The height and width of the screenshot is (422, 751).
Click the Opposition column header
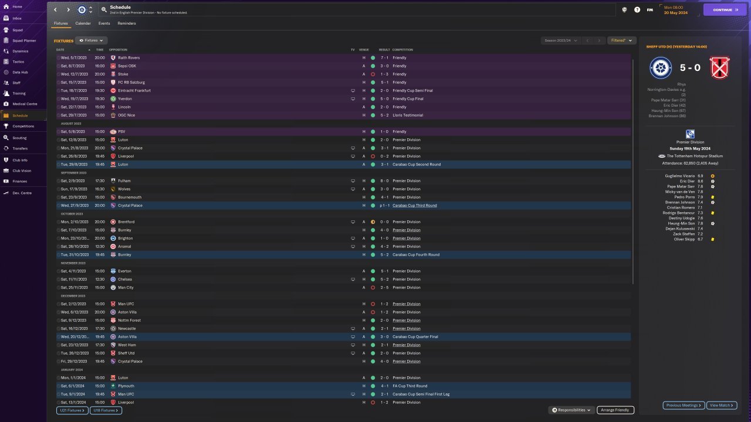pyautogui.click(x=118, y=50)
